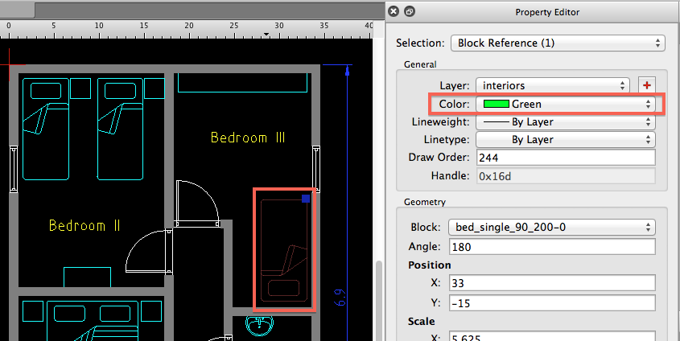
Task: Open the Lineweight By Layer dropdown
Action: [x=566, y=122]
